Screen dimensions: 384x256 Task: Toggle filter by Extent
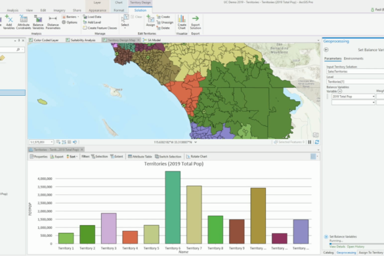[x=117, y=156]
